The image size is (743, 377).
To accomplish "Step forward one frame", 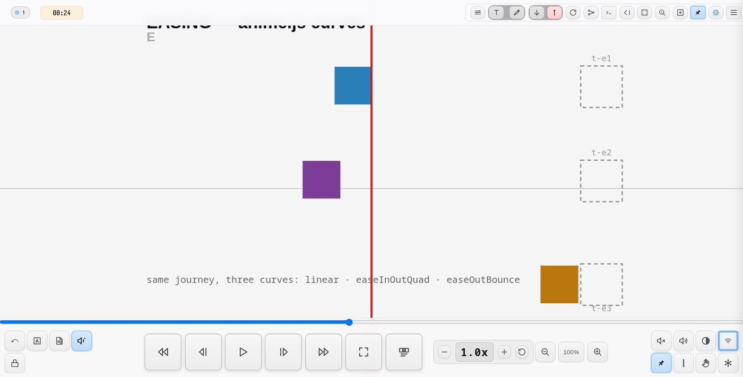I will 283,352.
